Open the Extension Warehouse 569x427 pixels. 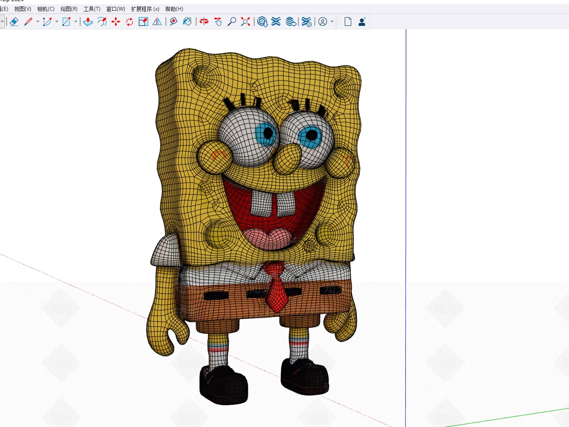pos(276,22)
